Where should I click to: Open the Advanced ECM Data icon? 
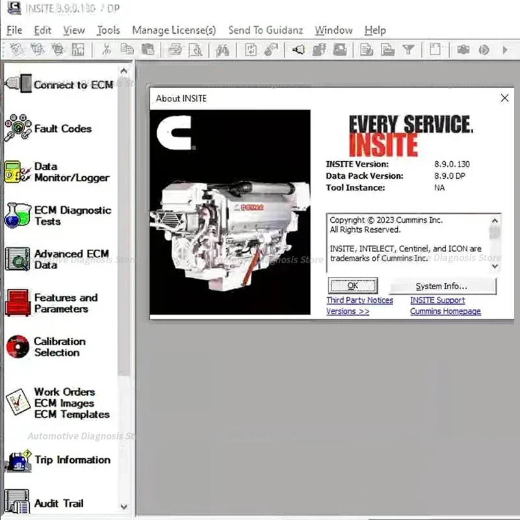pos(18,259)
